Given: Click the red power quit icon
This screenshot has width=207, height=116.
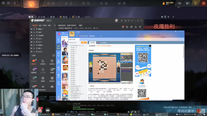Looking at the screenshot, I should [204, 3].
